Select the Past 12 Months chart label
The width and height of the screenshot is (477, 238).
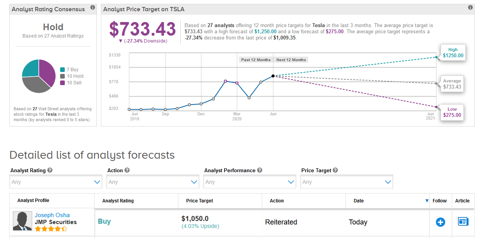coord(256,60)
